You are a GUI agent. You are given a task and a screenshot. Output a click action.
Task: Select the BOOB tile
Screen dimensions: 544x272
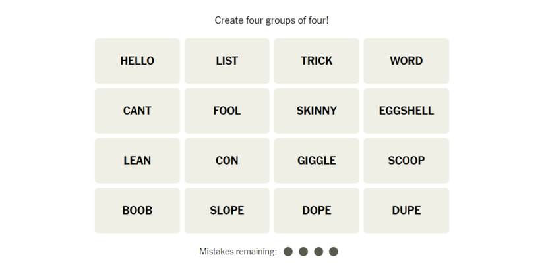137,211
